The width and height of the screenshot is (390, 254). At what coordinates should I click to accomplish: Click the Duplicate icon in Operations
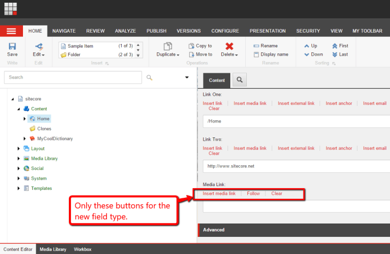168,47
